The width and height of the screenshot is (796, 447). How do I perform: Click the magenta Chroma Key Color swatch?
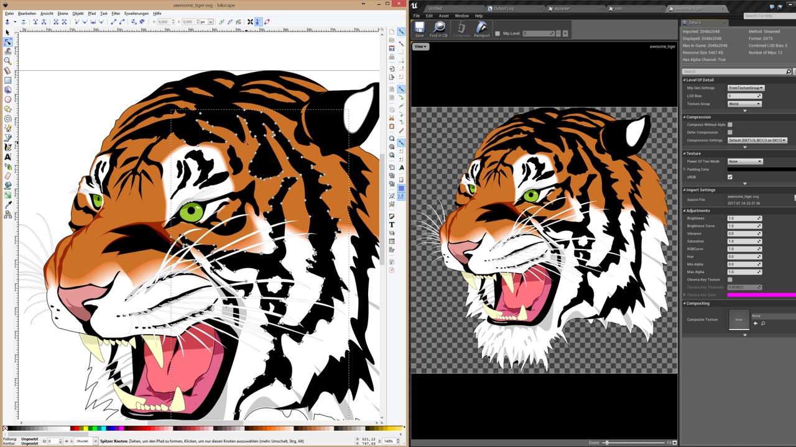(761, 295)
